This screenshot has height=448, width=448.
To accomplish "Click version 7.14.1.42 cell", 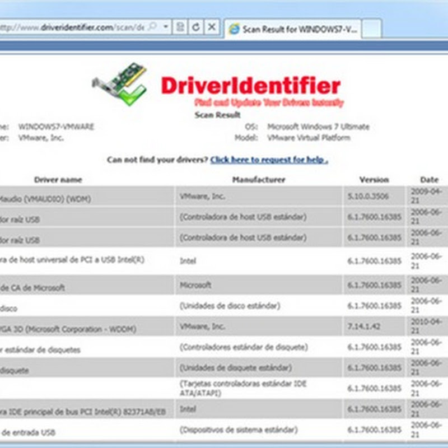I will (374, 326).
